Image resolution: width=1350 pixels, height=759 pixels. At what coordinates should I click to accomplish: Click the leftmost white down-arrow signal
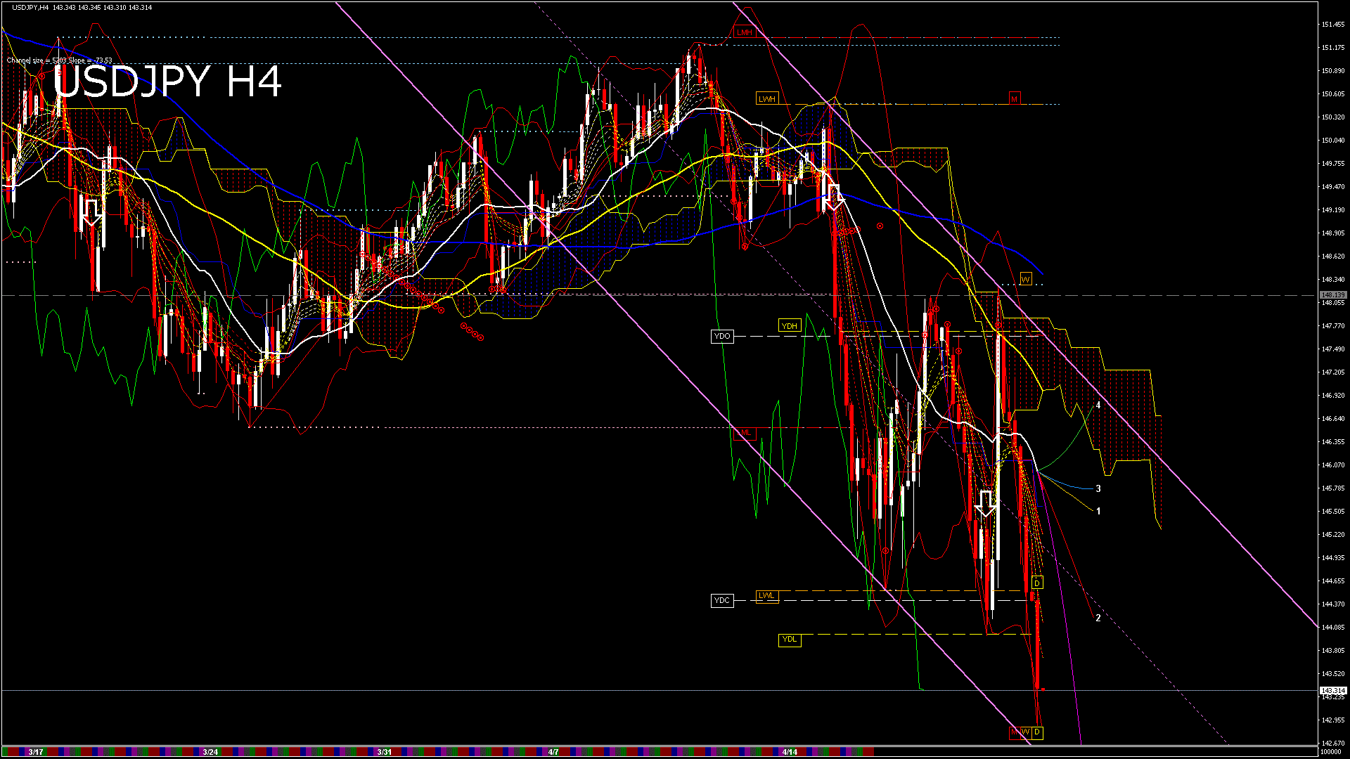click(92, 212)
